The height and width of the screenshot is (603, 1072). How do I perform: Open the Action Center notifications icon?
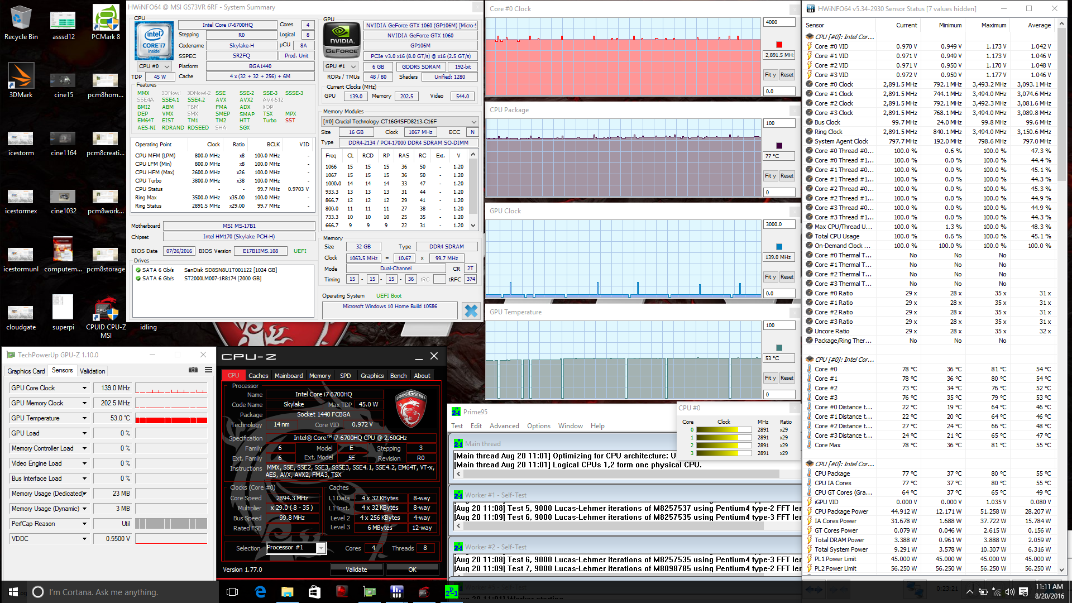click(1023, 592)
